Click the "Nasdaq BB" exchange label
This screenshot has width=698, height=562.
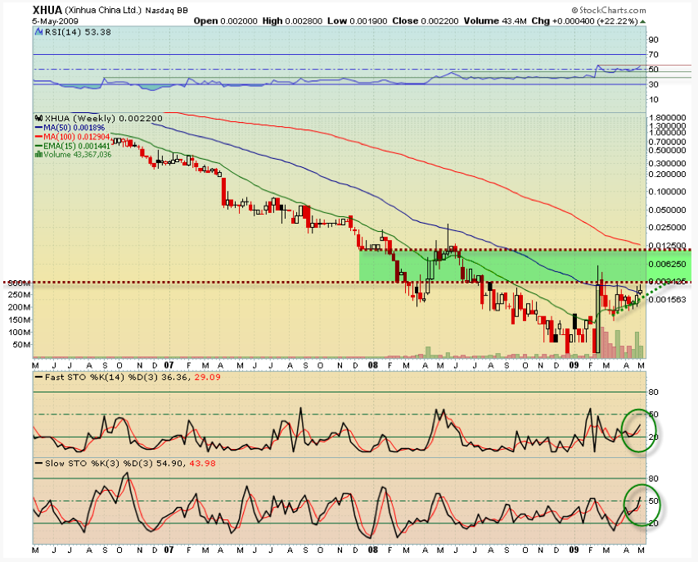(166, 11)
